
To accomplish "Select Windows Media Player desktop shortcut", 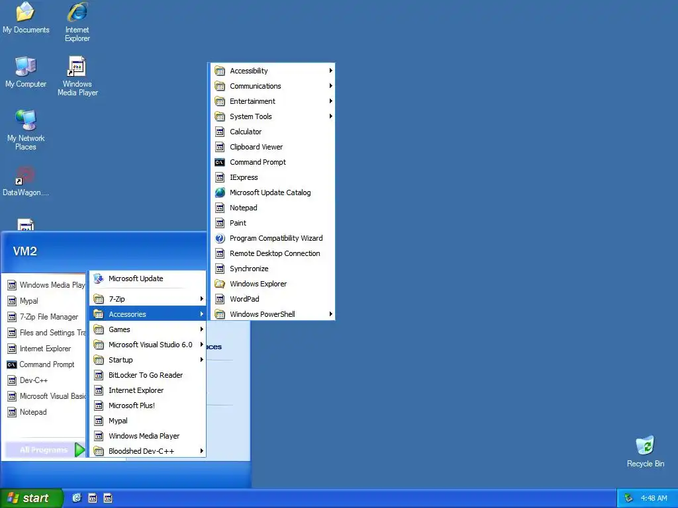I will [77, 76].
